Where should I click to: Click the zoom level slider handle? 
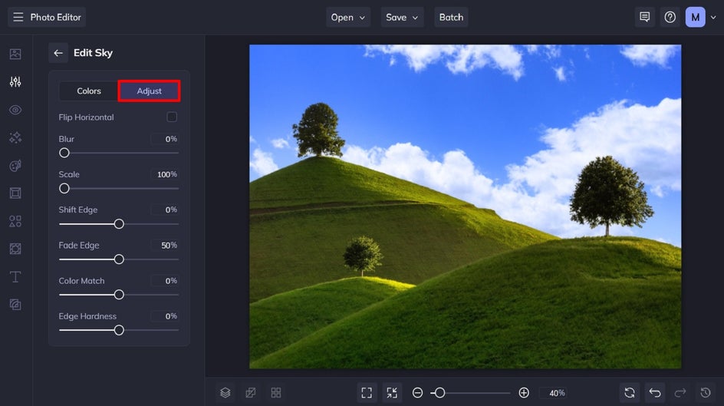tap(439, 393)
